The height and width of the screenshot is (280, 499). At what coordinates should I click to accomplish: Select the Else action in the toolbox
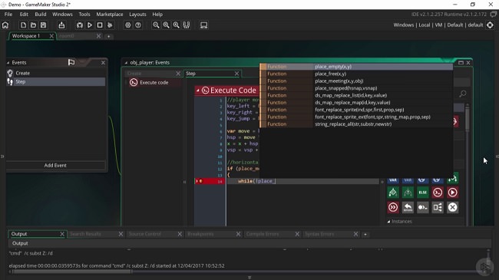tap(423, 193)
